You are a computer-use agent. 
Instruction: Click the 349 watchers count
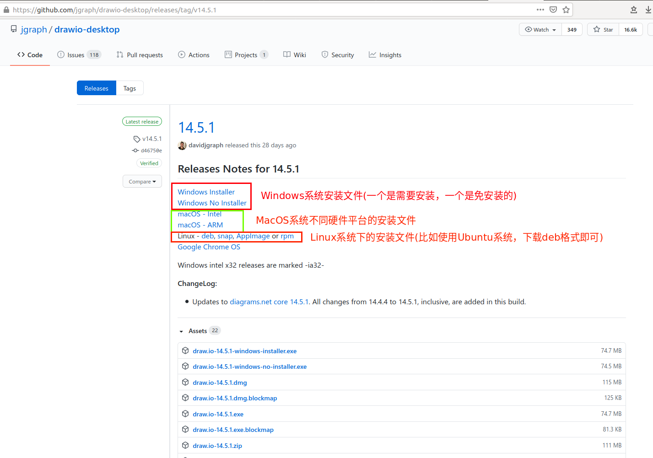(x=572, y=29)
